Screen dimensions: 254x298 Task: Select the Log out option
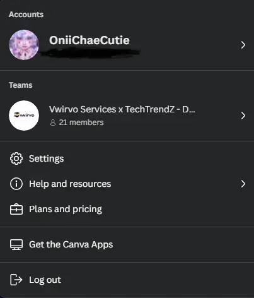127,280
